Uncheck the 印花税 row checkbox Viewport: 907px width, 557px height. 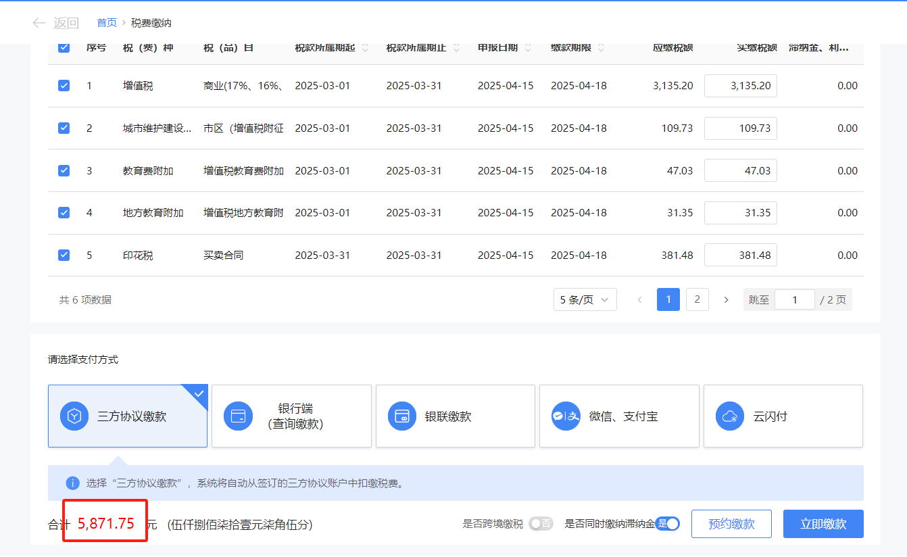[64, 255]
